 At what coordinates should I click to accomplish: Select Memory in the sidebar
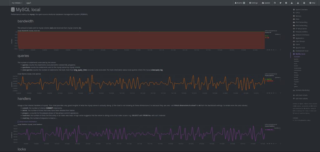coord(298,16)
